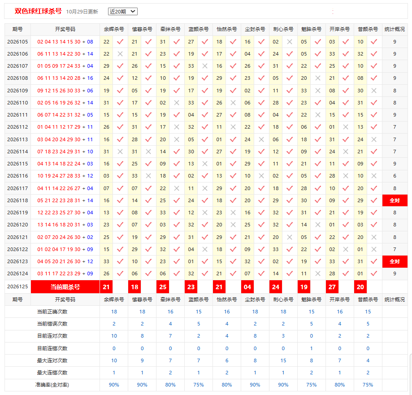Viewport: 412px width, 395px height.
Task: Click the 最大连对次数 row label
Action: click(x=52, y=360)
